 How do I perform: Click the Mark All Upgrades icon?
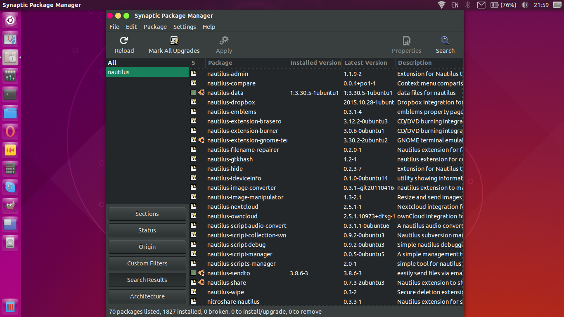point(174,40)
